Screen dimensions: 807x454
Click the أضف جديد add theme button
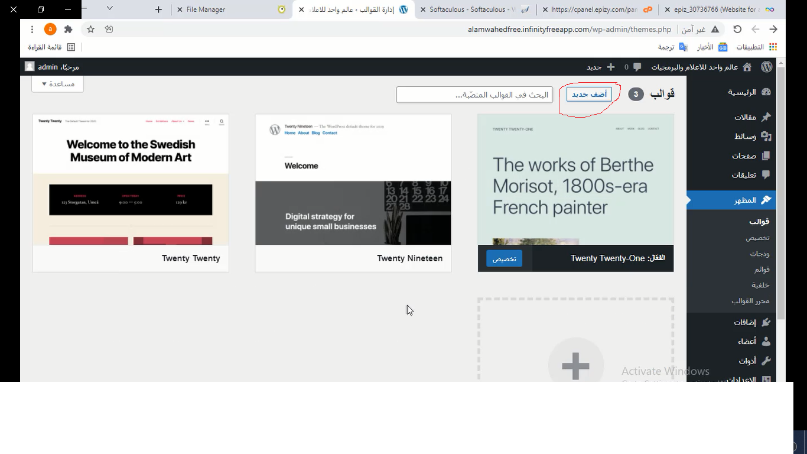[x=589, y=95]
